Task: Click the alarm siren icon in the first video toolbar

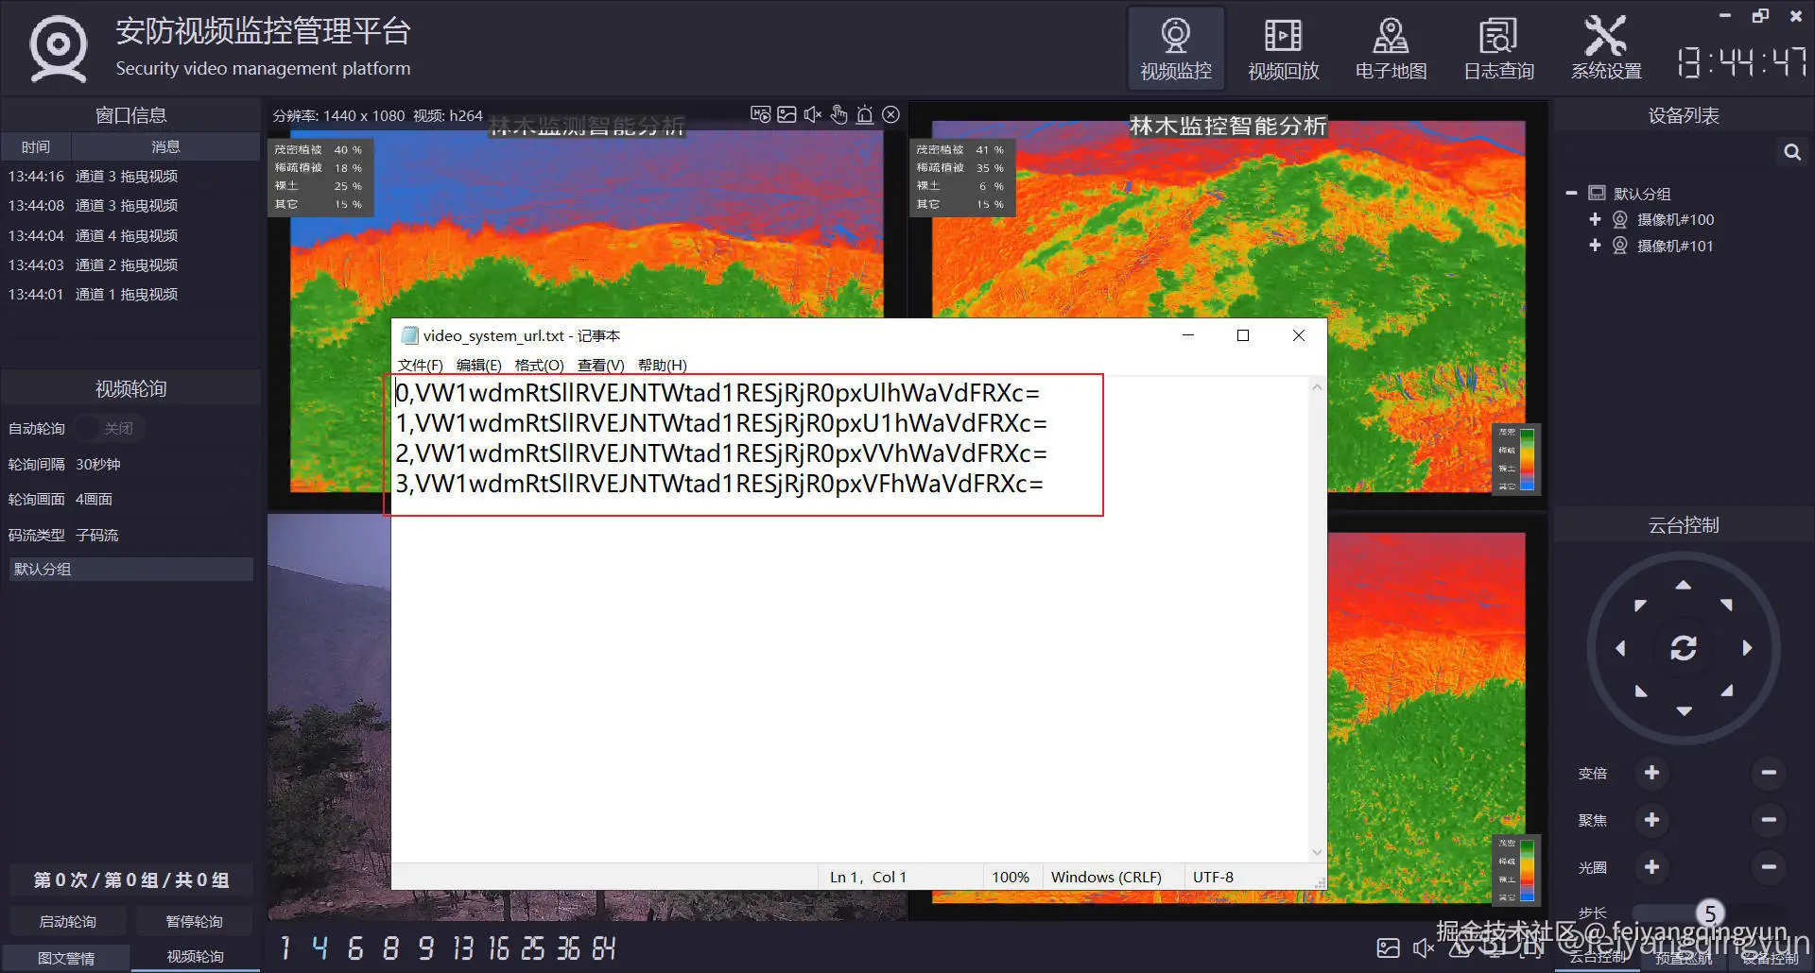Action: click(864, 114)
